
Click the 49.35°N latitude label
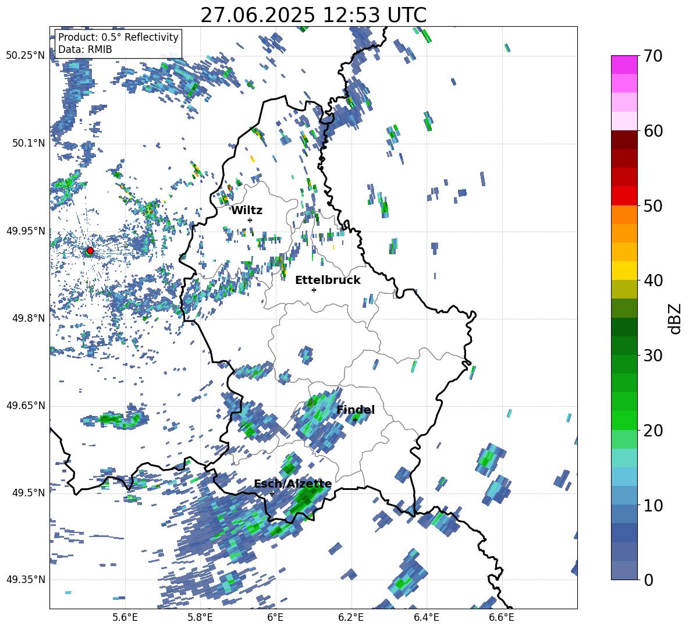click(26, 580)
